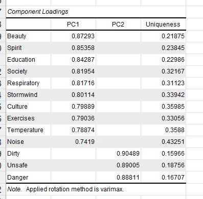Select the Danger uniqueness value 0.16707

tap(163, 177)
